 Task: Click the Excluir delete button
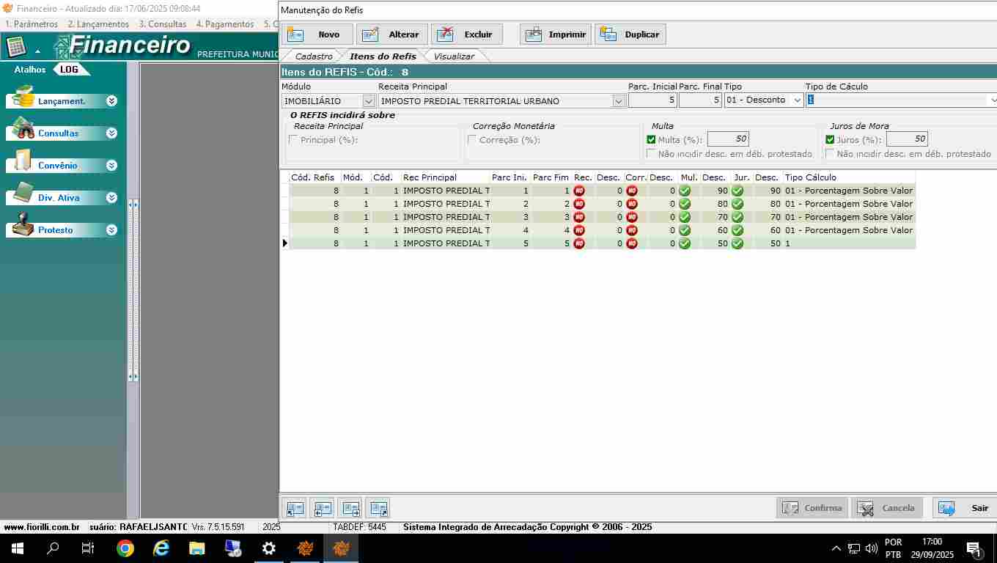[467, 34]
